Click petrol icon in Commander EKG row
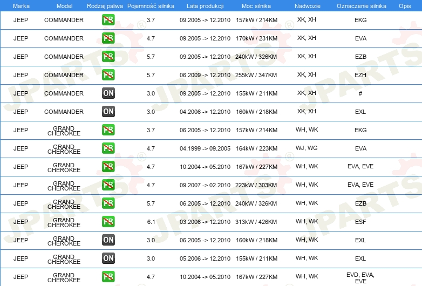The height and width of the screenshot is (286, 422). click(108, 19)
